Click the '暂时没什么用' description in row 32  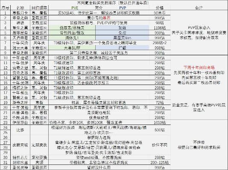(x=99, y=167)
